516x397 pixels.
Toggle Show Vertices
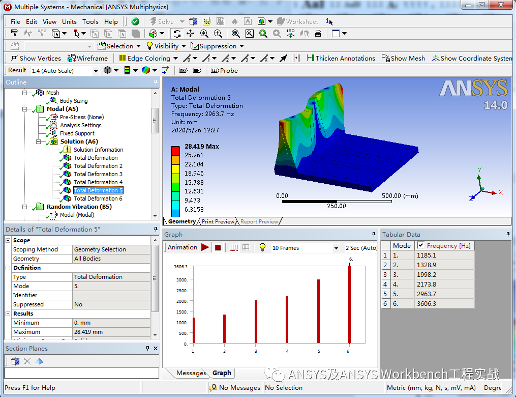pos(36,59)
